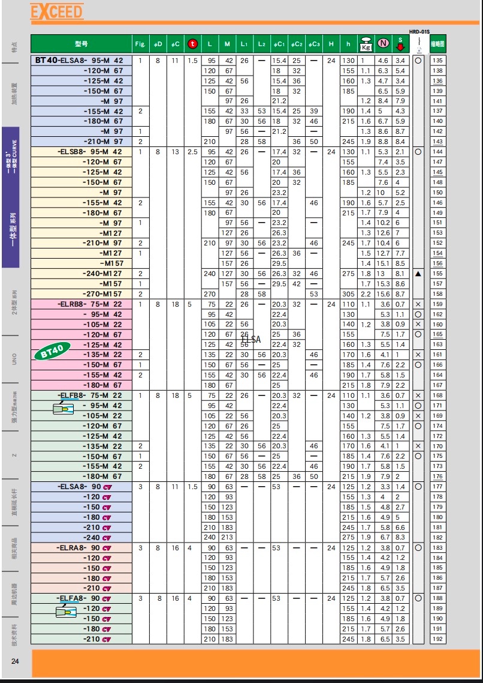Click the HRD-01S label above the table

(419, 31)
